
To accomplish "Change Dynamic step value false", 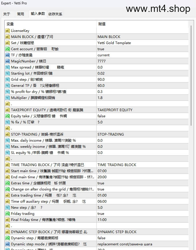I will click(142, 238).
